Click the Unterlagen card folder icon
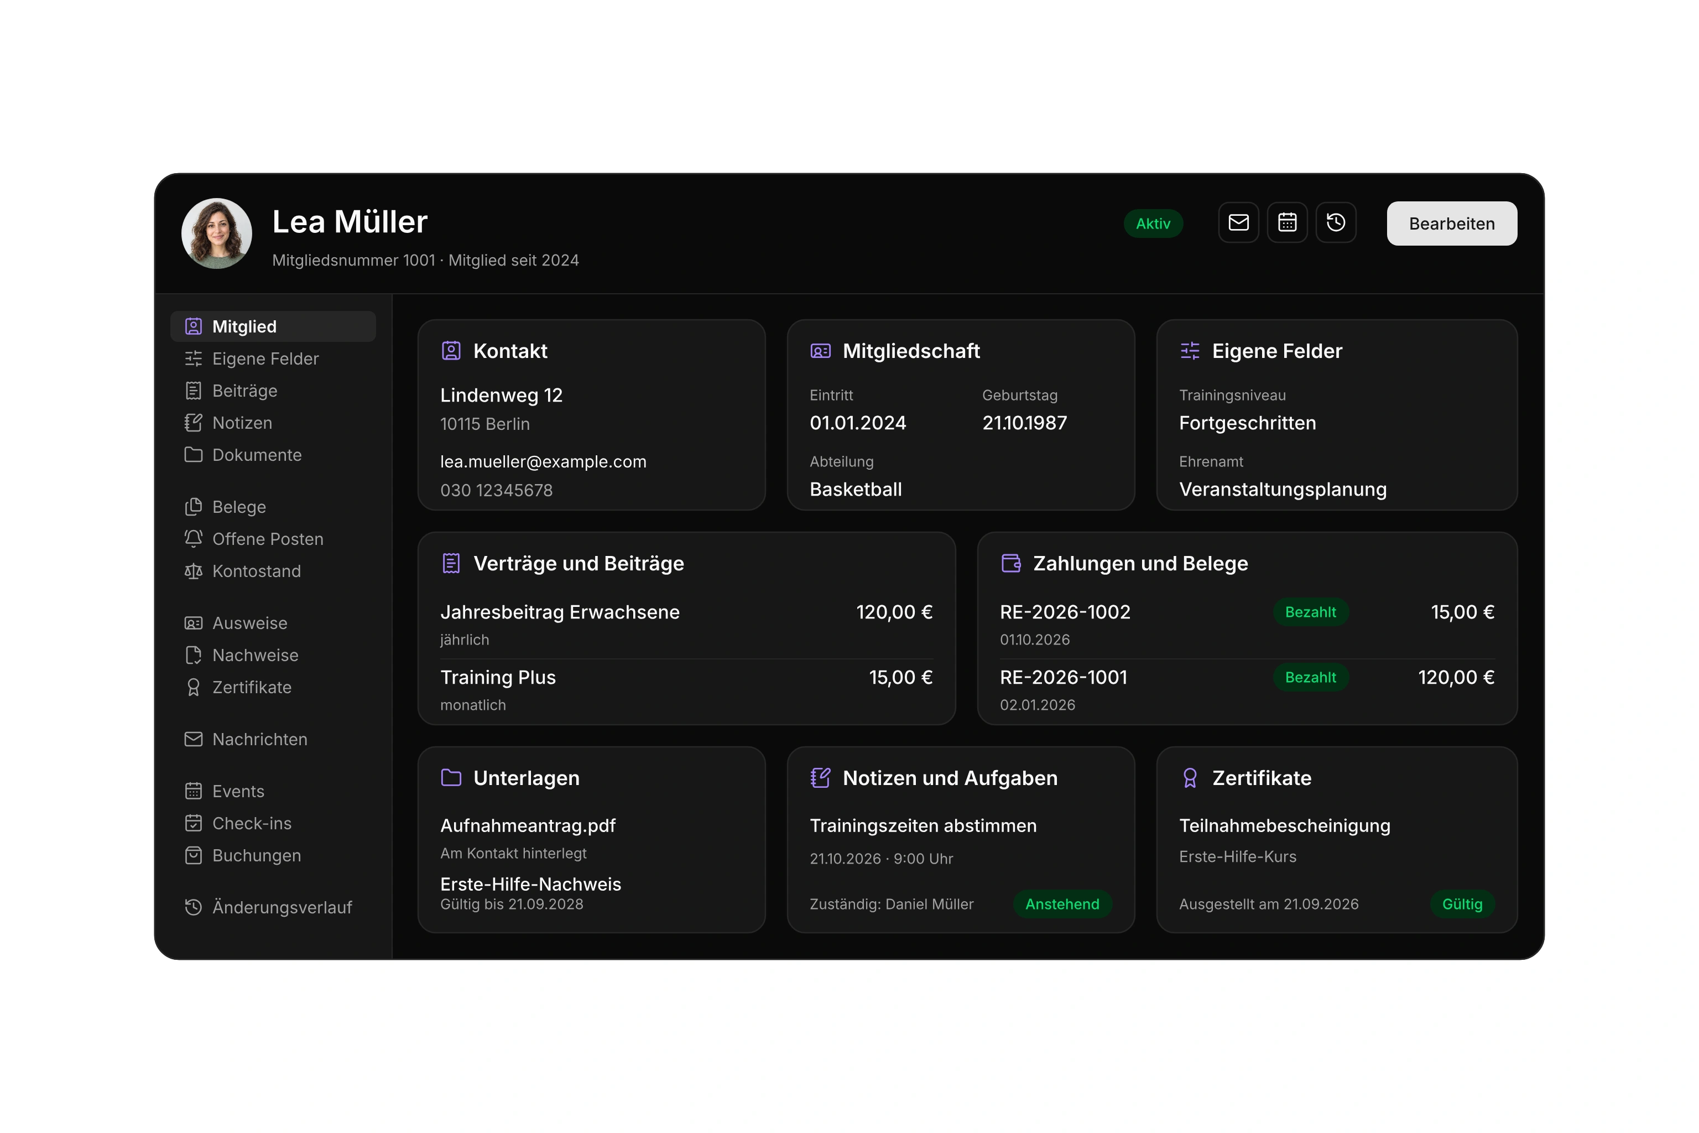The height and width of the screenshot is (1133, 1699). click(451, 777)
